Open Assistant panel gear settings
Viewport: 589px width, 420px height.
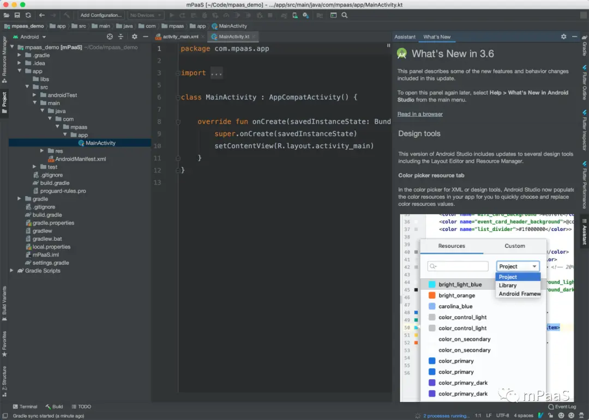(x=563, y=36)
